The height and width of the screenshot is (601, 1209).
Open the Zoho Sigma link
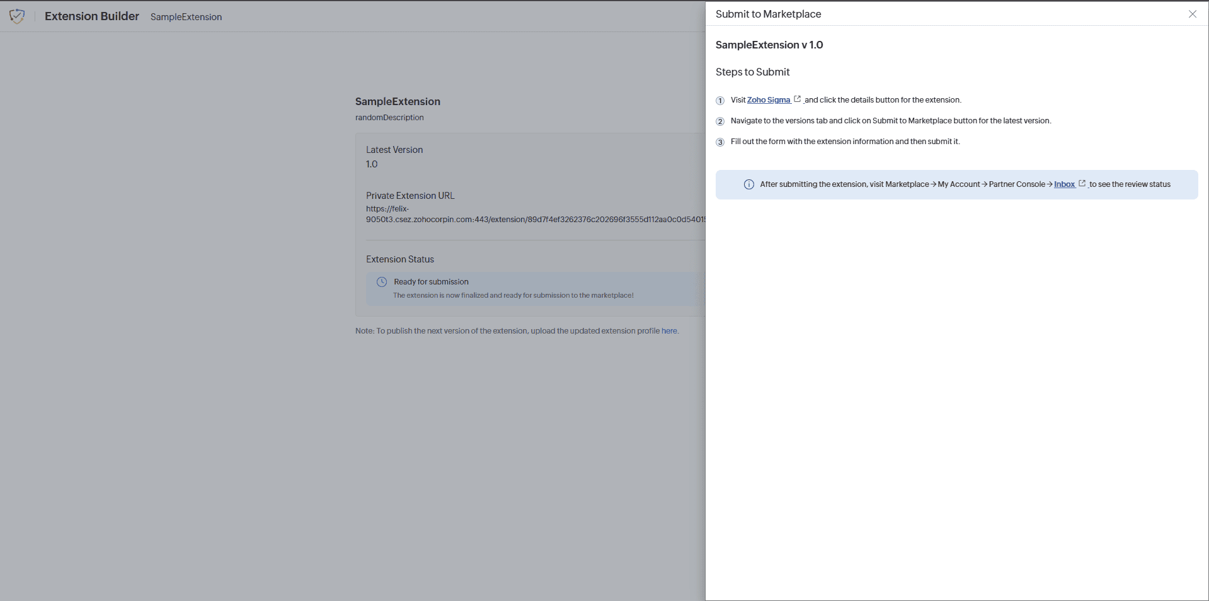[769, 99]
